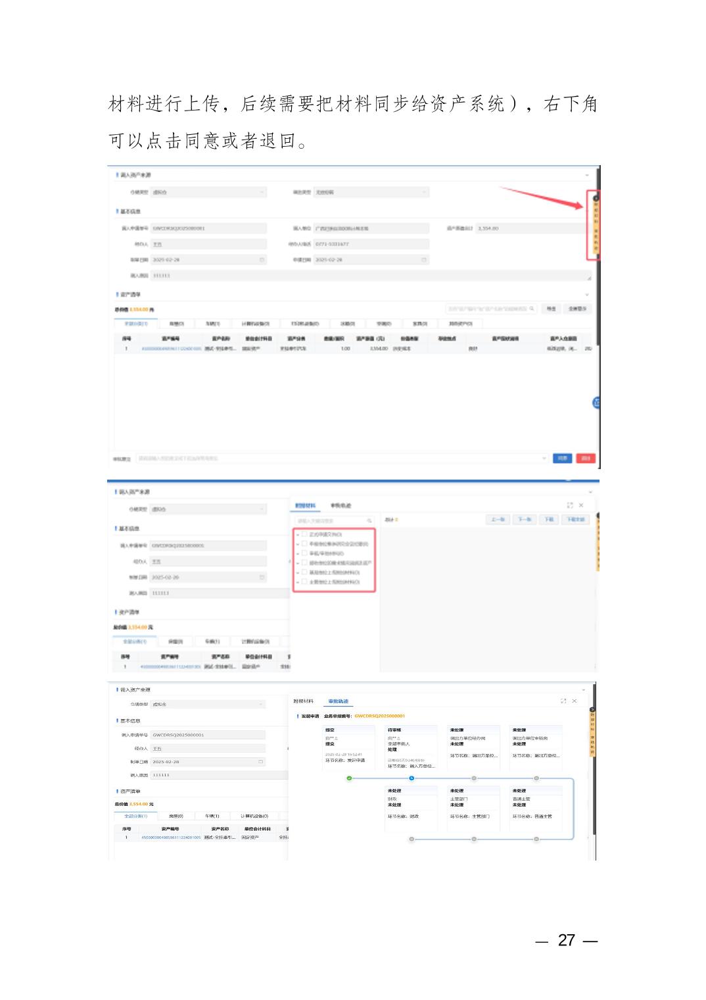Click the blue floating round icon at right edge
The width and height of the screenshot is (706, 1000).
coord(596,403)
